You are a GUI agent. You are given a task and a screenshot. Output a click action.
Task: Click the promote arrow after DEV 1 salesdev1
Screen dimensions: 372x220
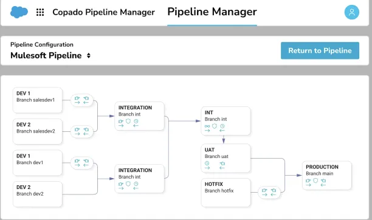[x=77, y=100]
